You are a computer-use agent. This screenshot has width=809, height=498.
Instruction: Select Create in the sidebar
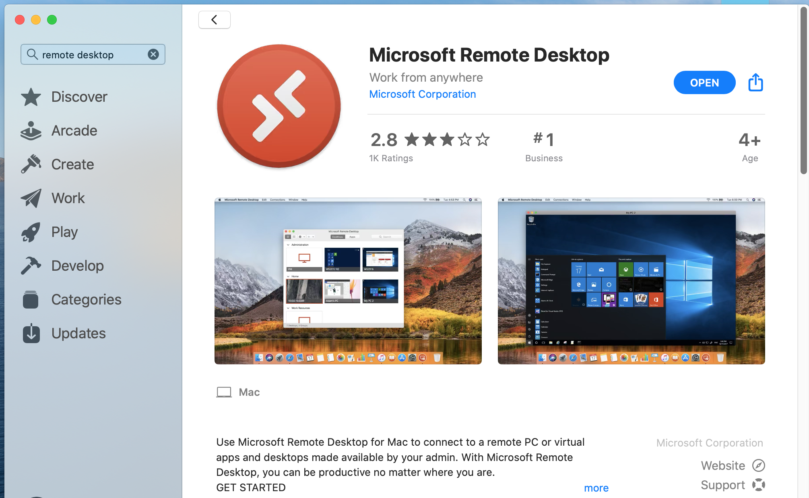(73, 165)
